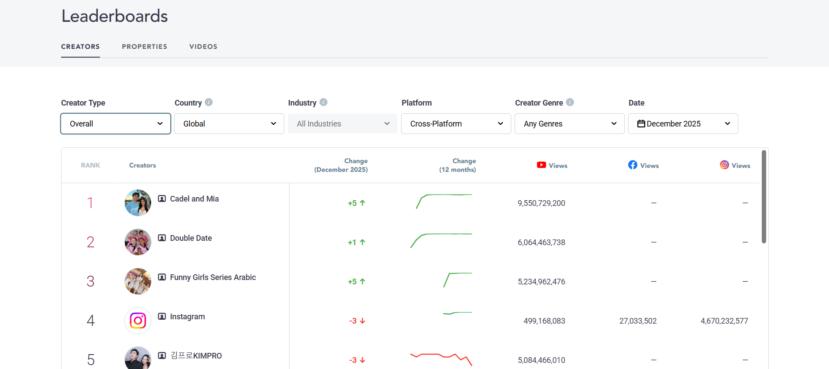Click the Country info icon
Viewport: 829px width, 369px height.
tap(209, 102)
